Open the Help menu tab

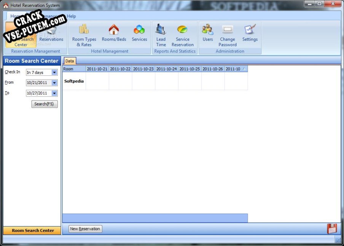pos(71,16)
